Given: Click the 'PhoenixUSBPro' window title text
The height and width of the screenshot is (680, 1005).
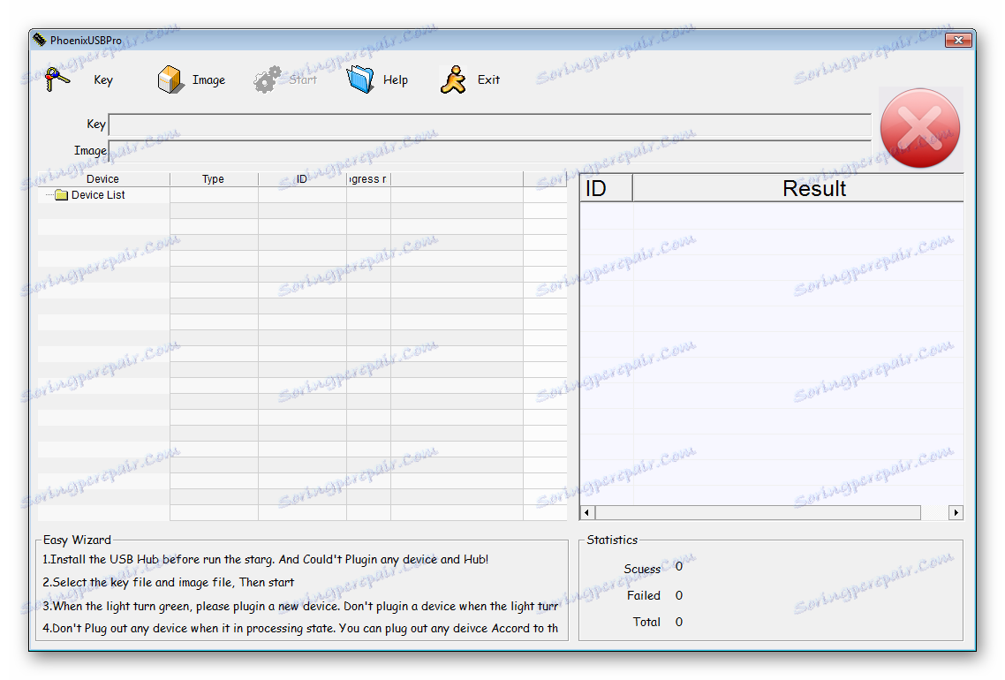Looking at the screenshot, I should click(86, 41).
